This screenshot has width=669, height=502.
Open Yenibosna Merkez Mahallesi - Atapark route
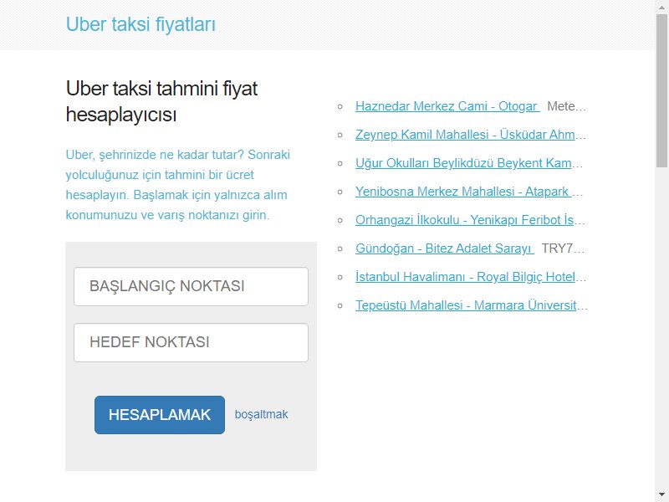coord(469,192)
